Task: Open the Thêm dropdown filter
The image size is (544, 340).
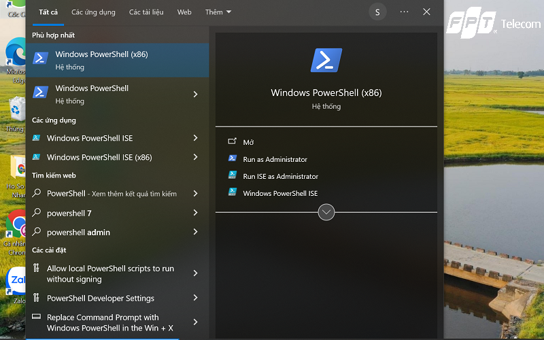Action: click(218, 12)
